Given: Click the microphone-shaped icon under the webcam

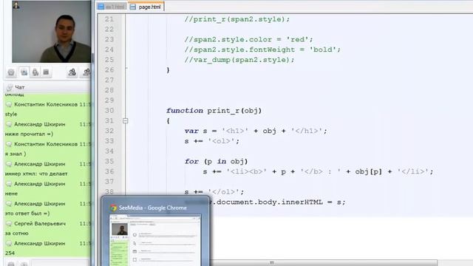Looking at the screenshot, I should [x=35, y=72].
